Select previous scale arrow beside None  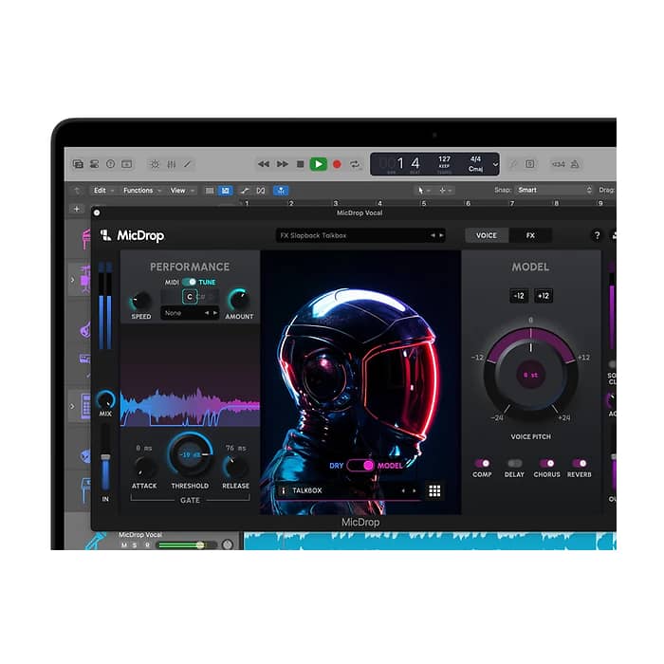[x=207, y=313]
